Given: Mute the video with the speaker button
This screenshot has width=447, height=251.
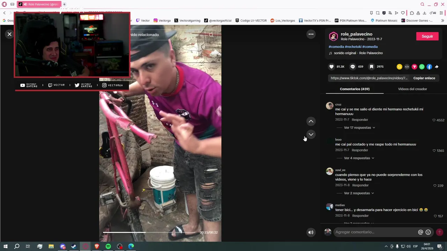Looking at the screenshot, I should 311,232.
